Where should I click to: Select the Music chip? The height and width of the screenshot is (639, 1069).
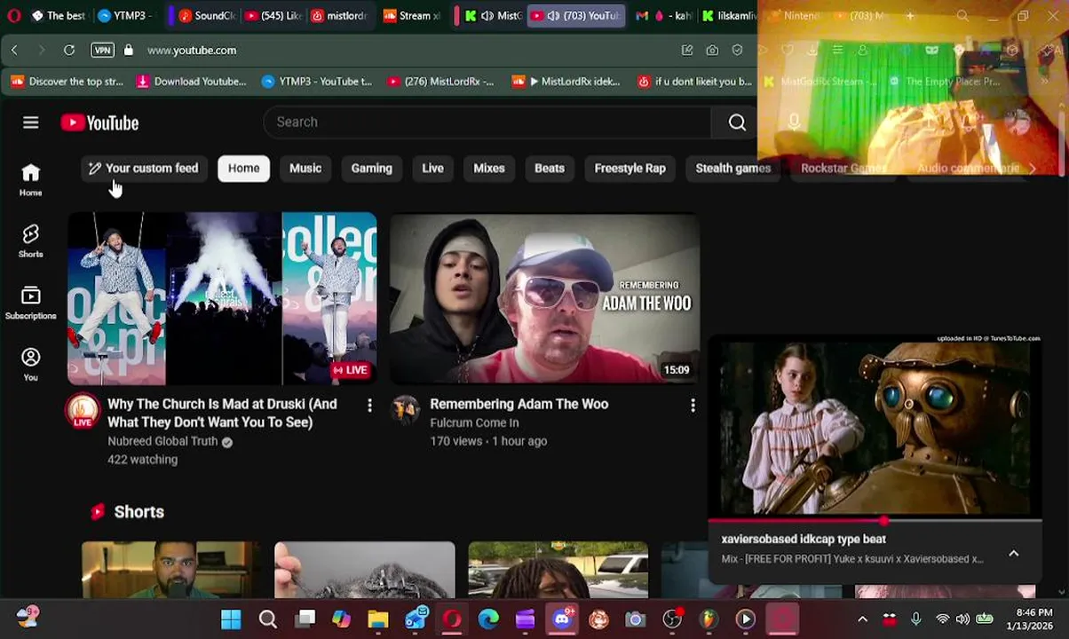tap(305, 168)
